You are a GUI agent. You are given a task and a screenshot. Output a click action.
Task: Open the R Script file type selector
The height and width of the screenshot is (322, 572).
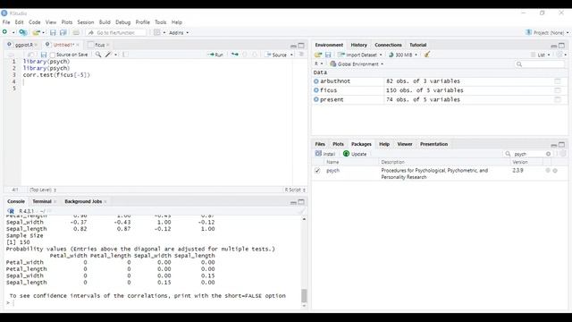295,190
